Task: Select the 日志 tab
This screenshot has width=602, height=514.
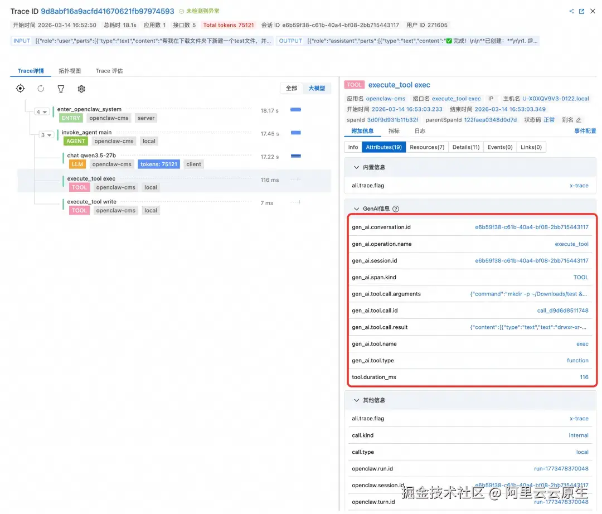Action: (420, 131)
